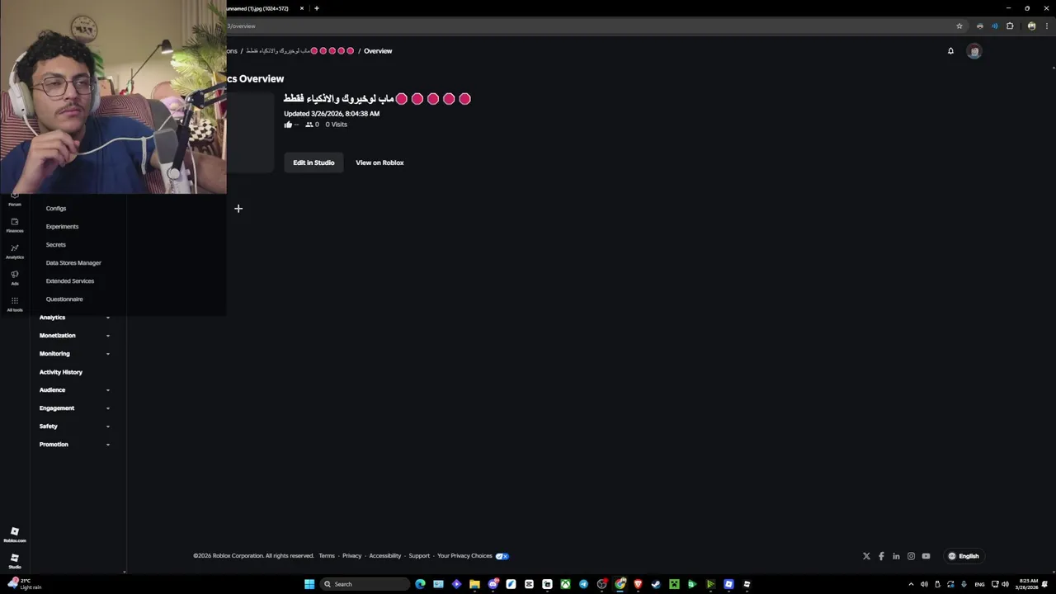
Task: Expand Engagement section arrow
Action: tap(108, 408)
